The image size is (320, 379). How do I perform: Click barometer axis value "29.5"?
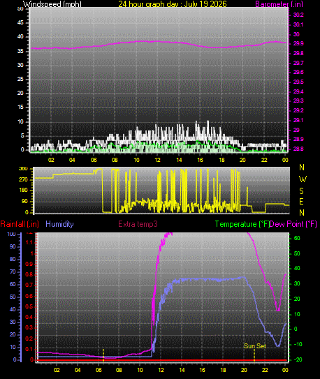click(298, 82)
